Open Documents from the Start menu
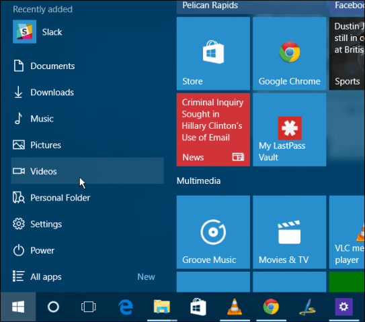Viewport: 365px width, 322px height. click(x=87, y=66)
